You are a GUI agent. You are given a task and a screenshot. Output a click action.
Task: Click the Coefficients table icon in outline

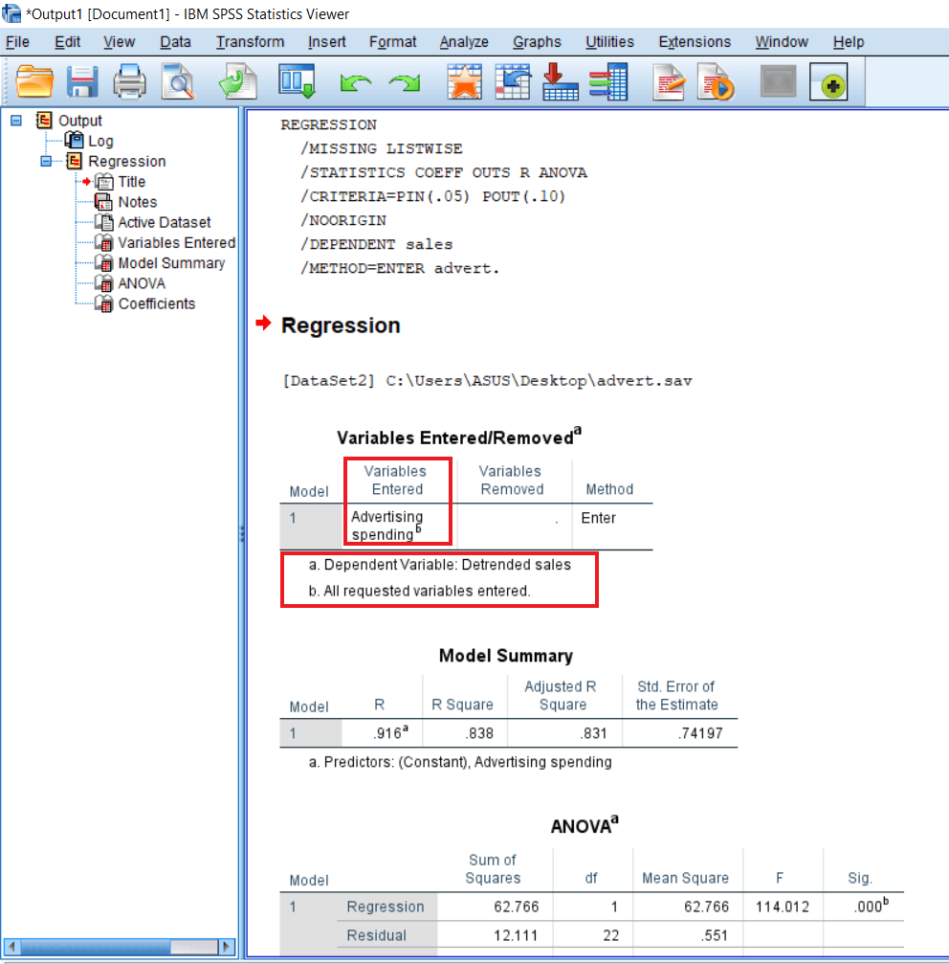(x=104, y=303)
